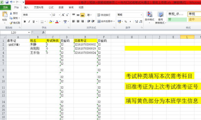Screen dimensions: 201x120
Task: Click the Percent Style icon
Action: 126,22
